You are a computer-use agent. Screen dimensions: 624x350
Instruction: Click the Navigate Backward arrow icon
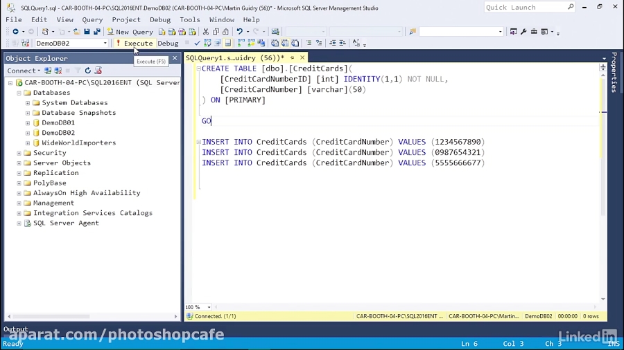coord(15,32)
